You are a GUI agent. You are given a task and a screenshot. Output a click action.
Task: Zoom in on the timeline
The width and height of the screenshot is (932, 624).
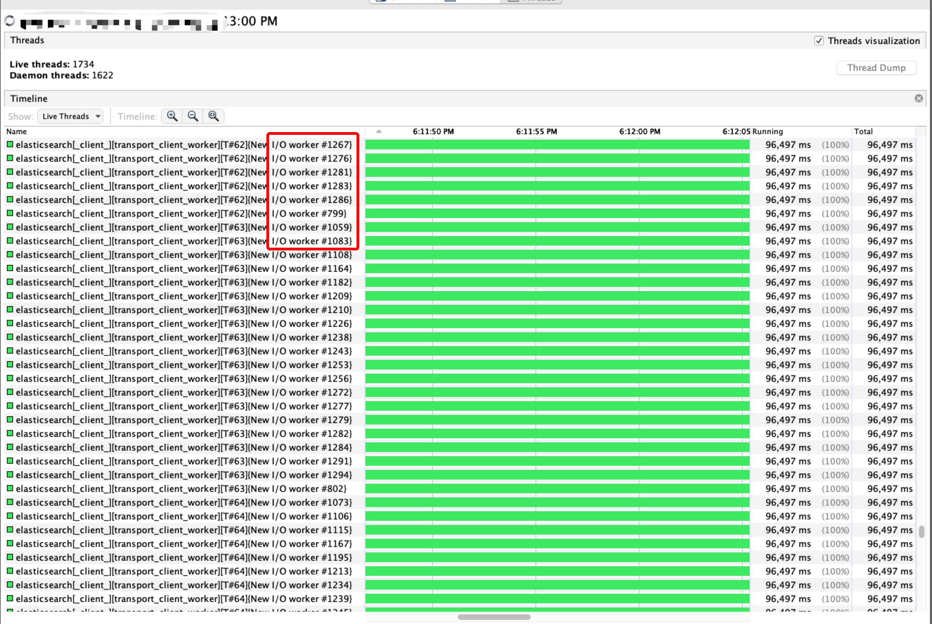[x=172, y=116]
